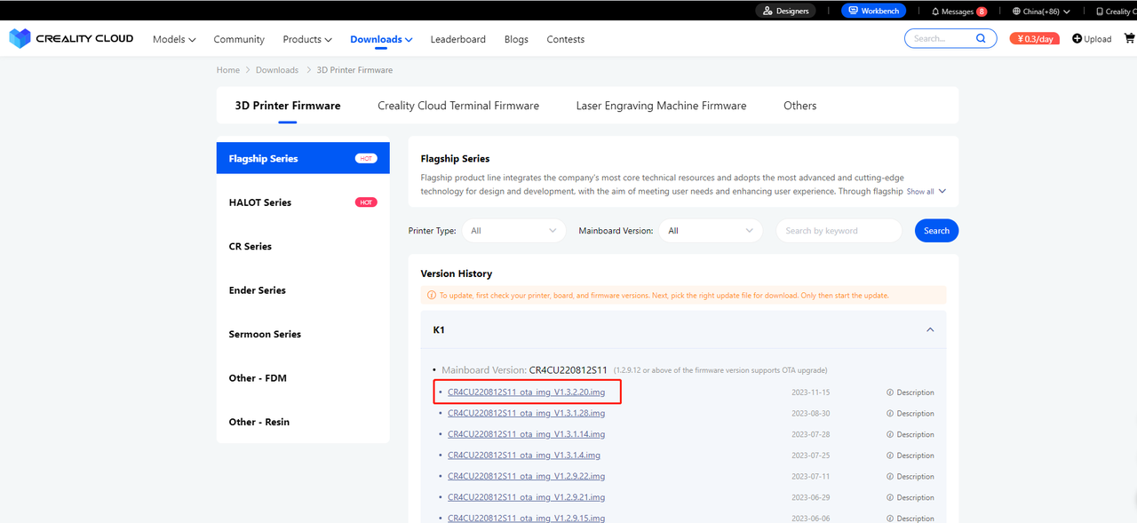Open the Printer Type dropdown
This screenshot has height=523, width=1137.
(513, 231)
